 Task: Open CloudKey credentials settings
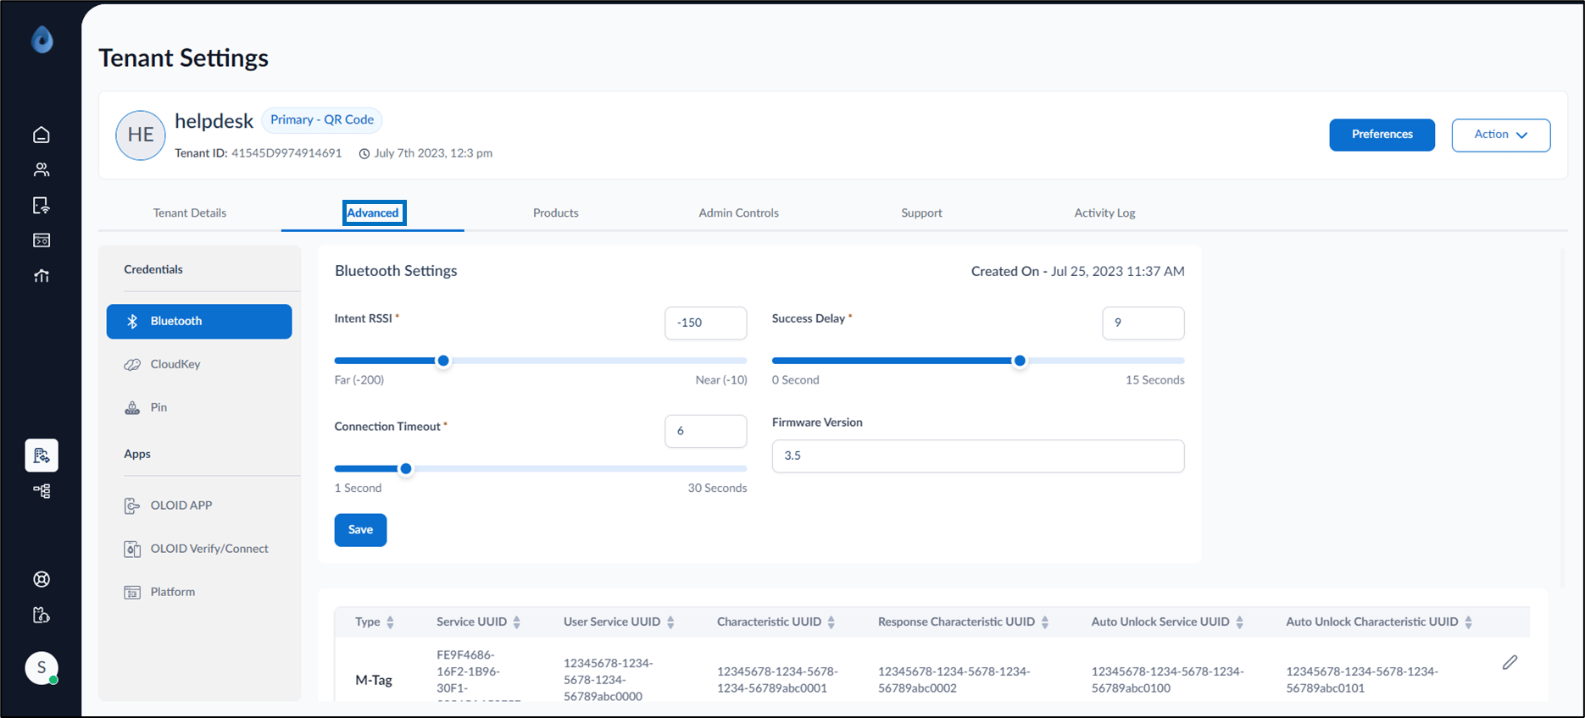click(x=199, y=365)
